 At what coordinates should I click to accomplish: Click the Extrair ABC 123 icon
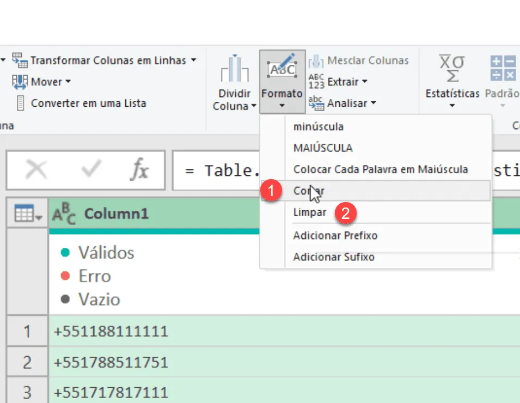click(x=316, y=82)
